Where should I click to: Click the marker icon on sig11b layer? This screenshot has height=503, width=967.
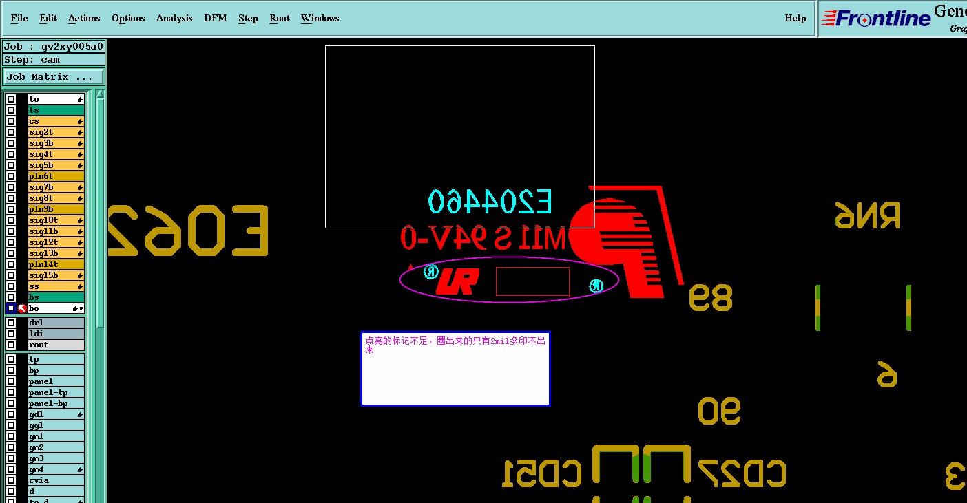point(80,231)
